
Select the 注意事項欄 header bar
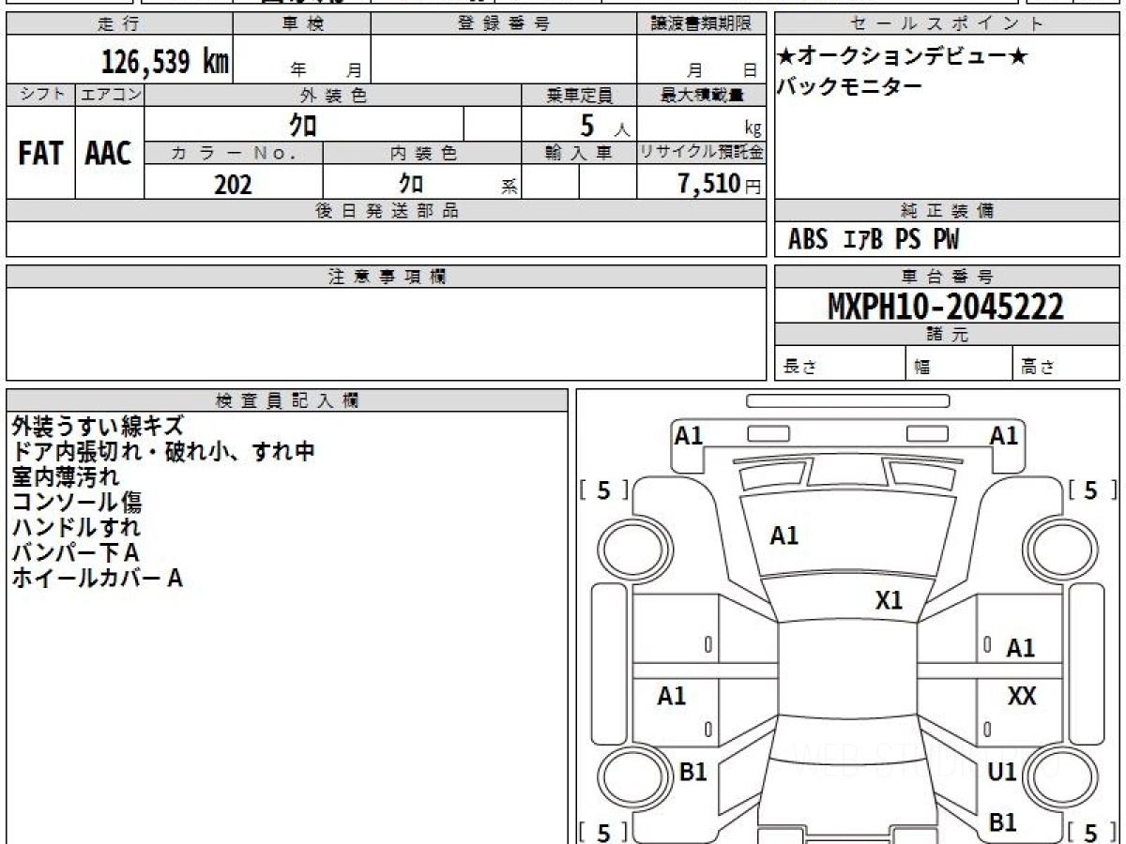point(386,277)
